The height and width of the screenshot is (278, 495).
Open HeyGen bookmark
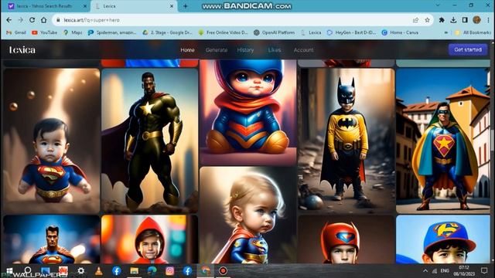coord(351,32)
